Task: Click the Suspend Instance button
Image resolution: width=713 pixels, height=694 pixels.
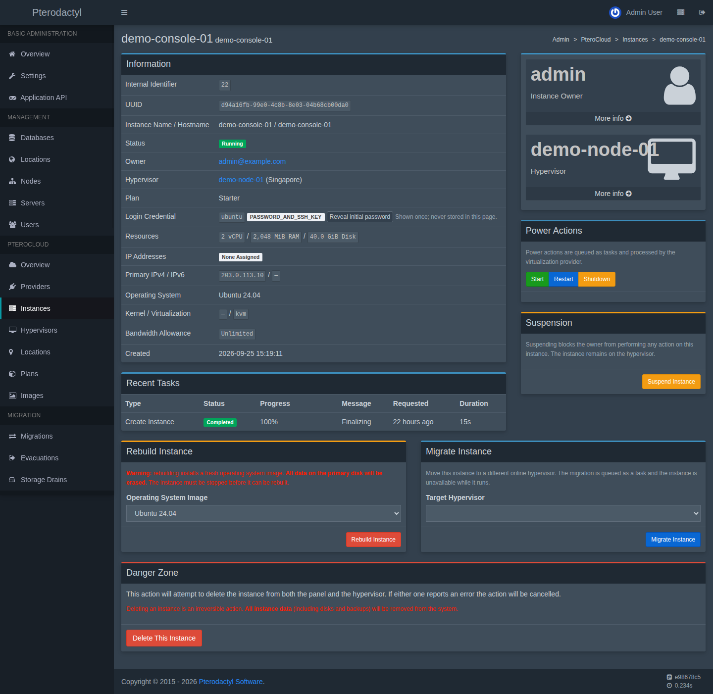Action: 671,382
